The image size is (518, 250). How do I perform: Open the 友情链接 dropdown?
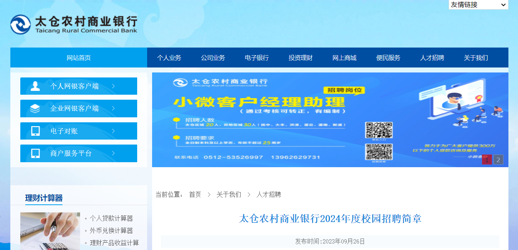(x=478, y=5)
